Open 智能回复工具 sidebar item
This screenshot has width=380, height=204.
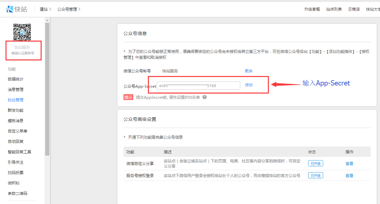20,152
